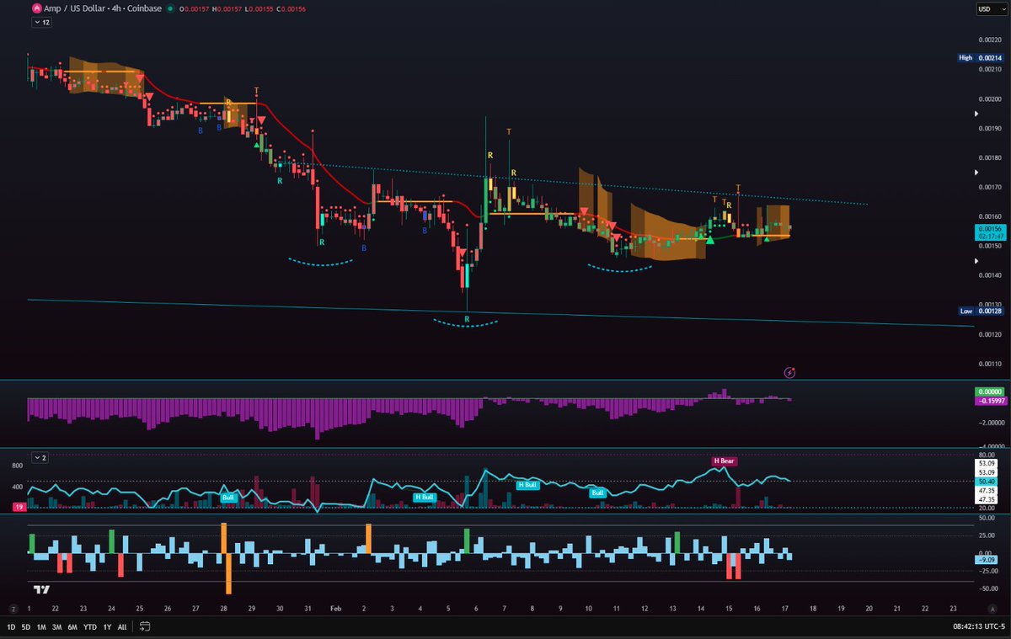Click the H Bear divergence label

tap(725, 461)
